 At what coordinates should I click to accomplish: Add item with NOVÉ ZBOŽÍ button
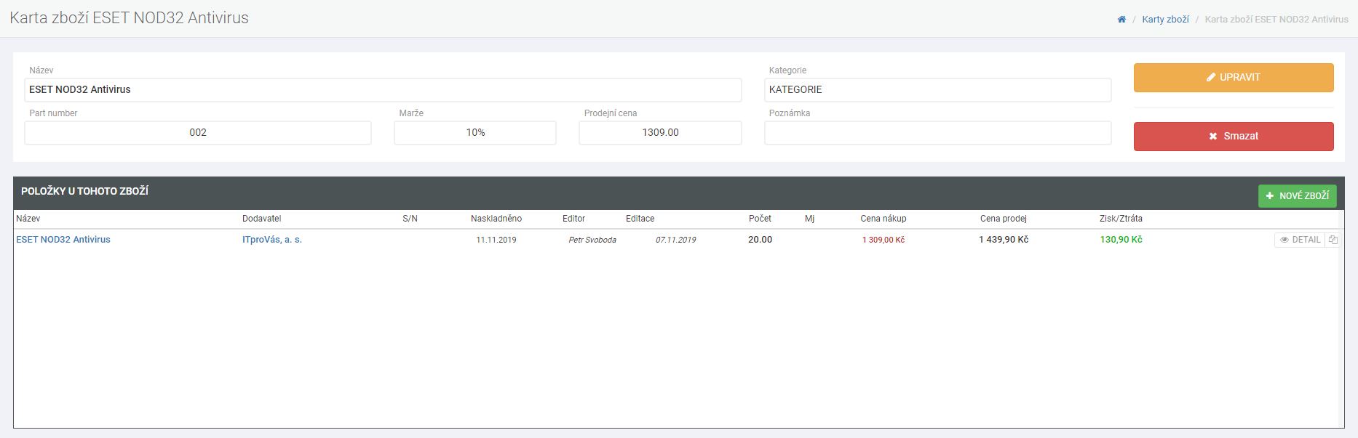click(1298, 195)
